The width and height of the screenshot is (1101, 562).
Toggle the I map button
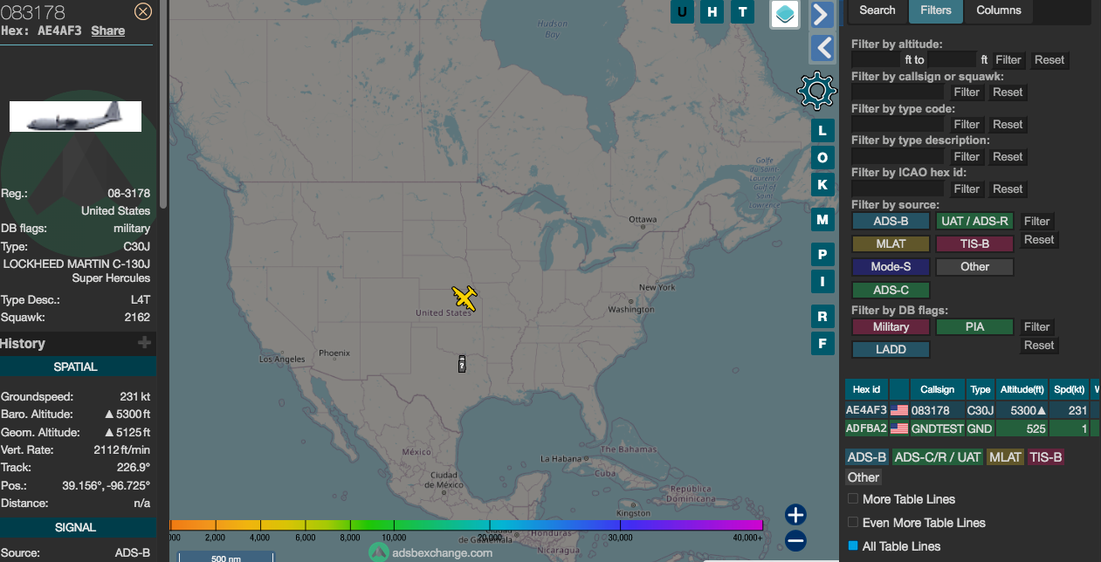click(822, 282)
